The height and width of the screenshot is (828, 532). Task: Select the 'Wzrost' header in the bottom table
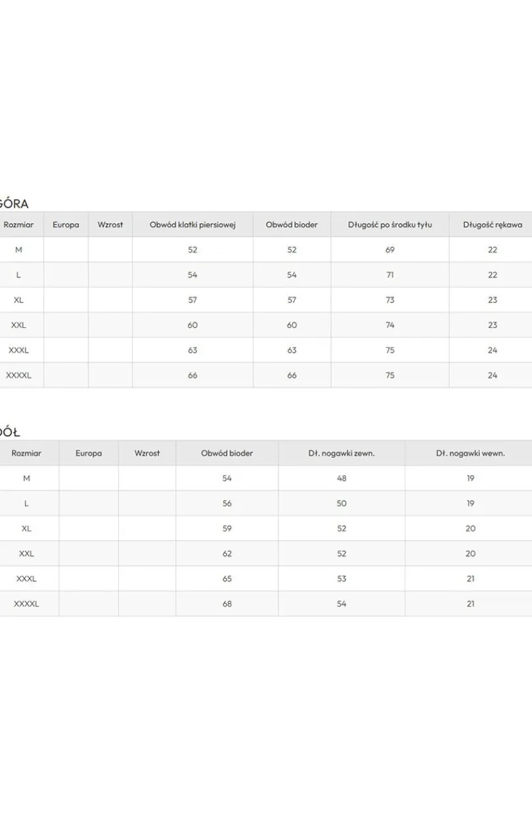point(147,453)
